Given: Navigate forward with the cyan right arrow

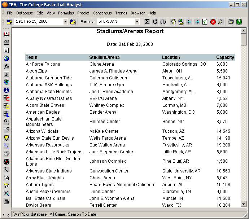Looking at the screenshot, I should (197, 22).
